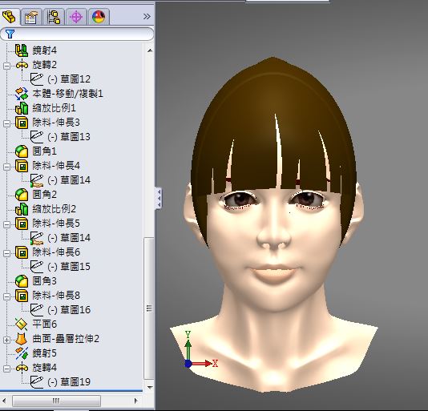Select the 除料-伸長5 cut-extrude icon
Screen dimensions: 428x411
pyautogui.click(x=22, y=224)
